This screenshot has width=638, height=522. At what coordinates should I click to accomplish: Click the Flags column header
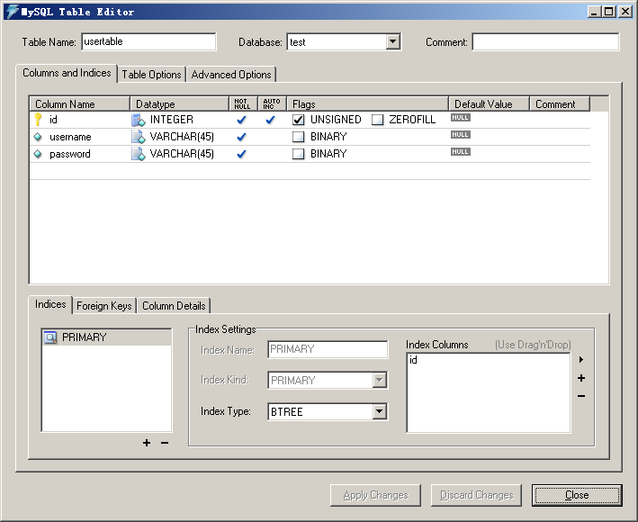(367, 104)
